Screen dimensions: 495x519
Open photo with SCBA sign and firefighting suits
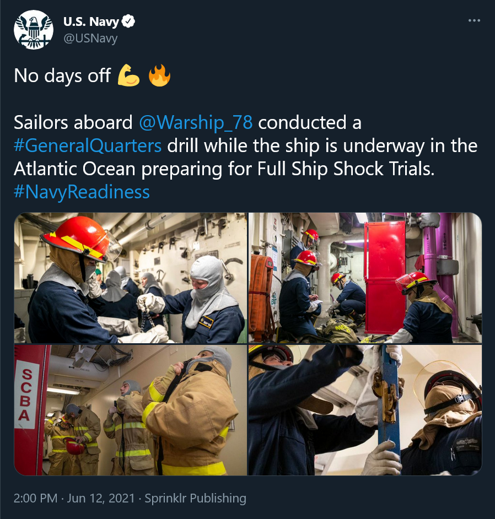(x=131, y=410)
